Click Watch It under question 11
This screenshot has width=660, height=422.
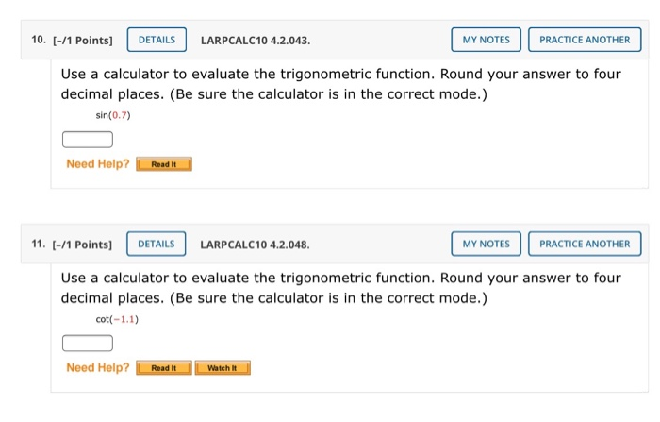[x=223, y=367]
